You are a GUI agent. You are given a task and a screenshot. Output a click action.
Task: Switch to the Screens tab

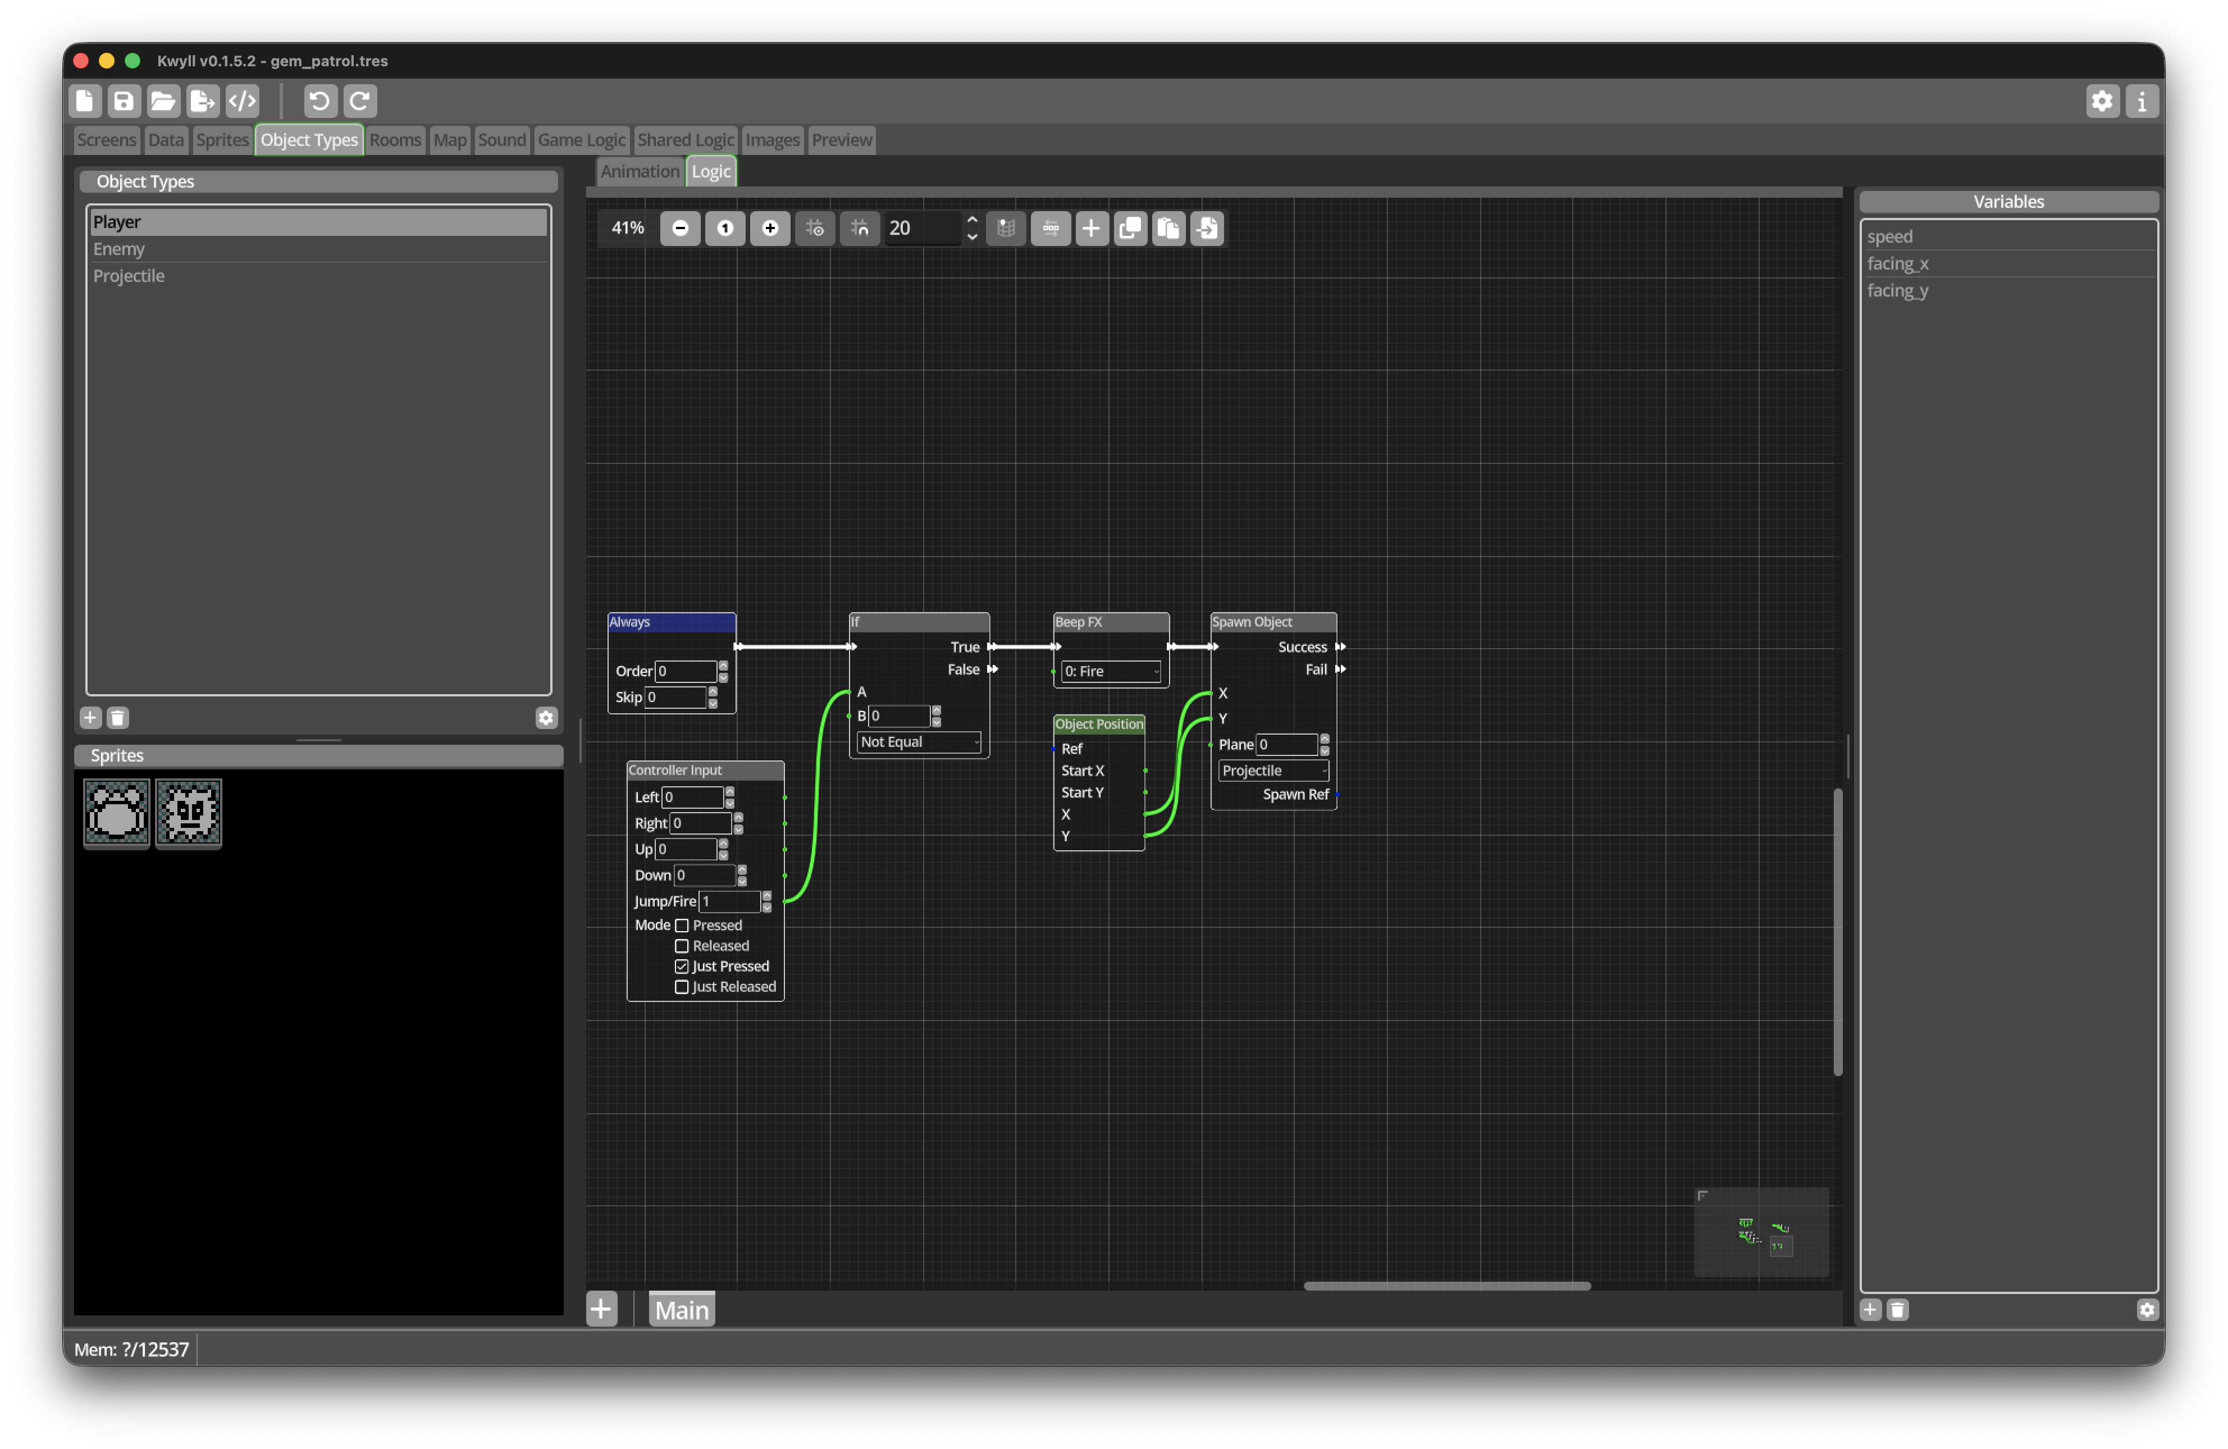pyautogui.click(x=107, y=140)
